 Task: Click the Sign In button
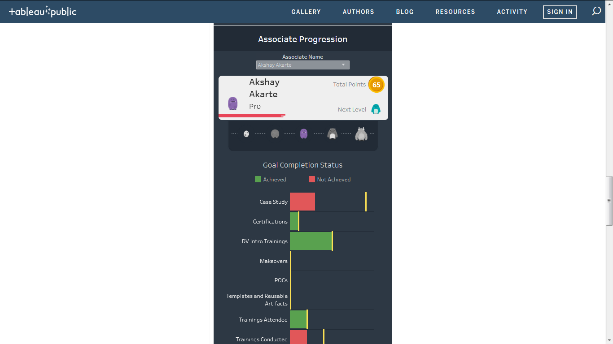pos(560,12)
